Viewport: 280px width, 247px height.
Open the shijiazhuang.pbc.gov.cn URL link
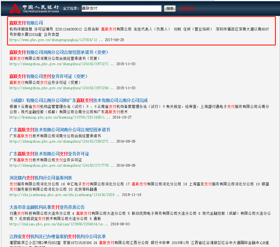[x=64, y=194]
